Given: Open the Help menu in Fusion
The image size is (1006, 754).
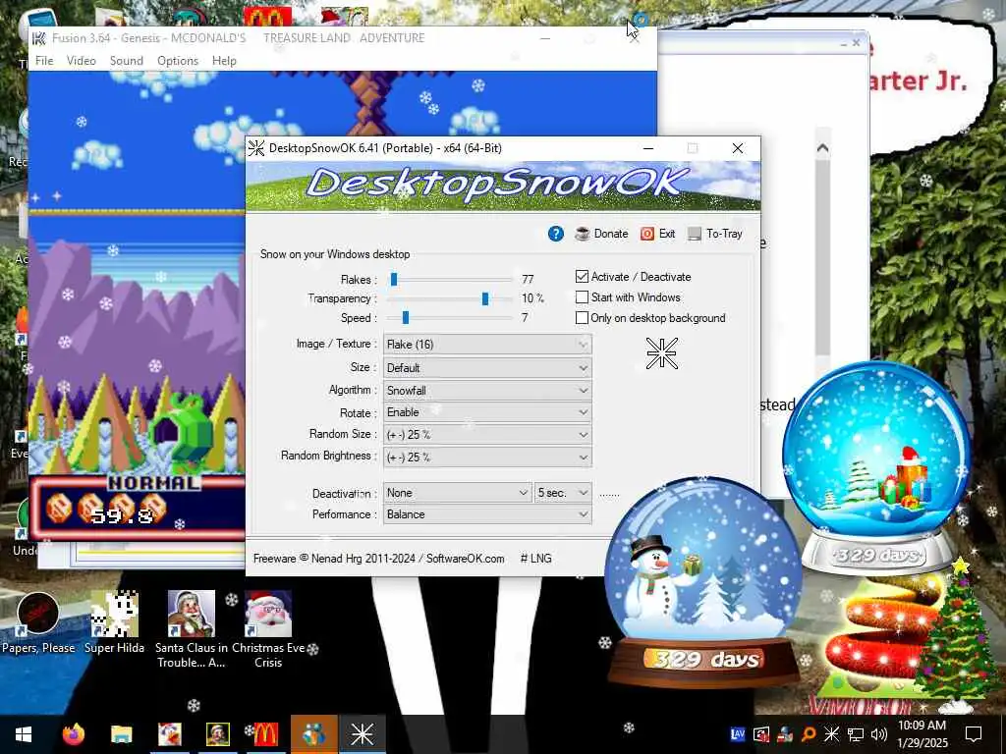Looking at the screenshot, I should click(225, 60).
